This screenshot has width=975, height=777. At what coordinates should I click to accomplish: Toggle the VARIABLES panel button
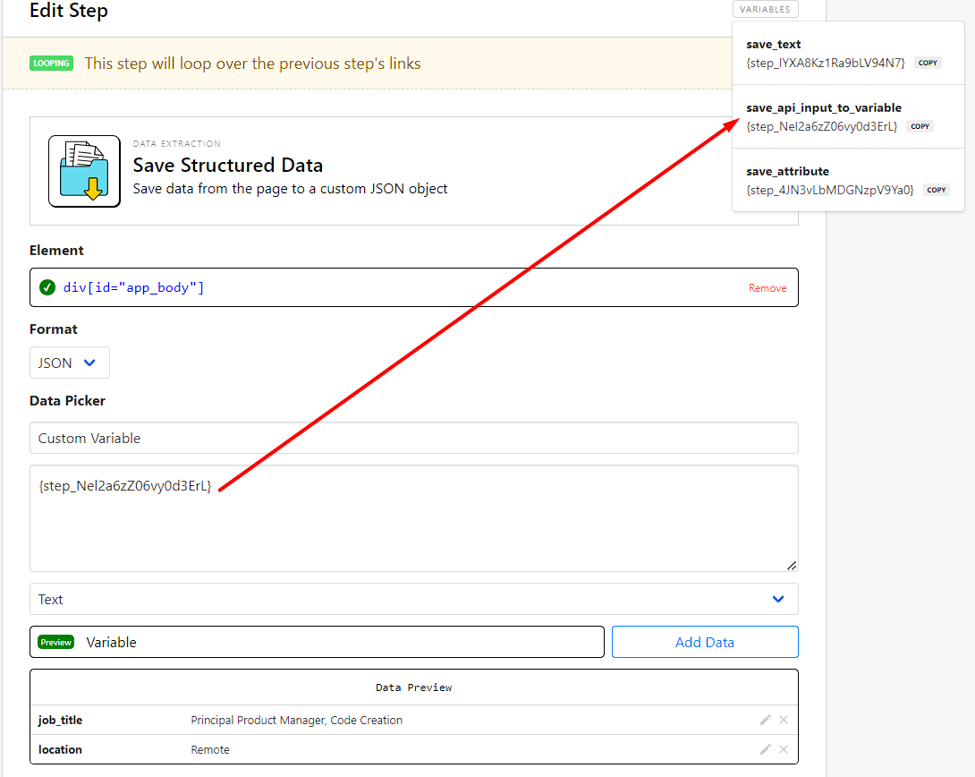766,9
